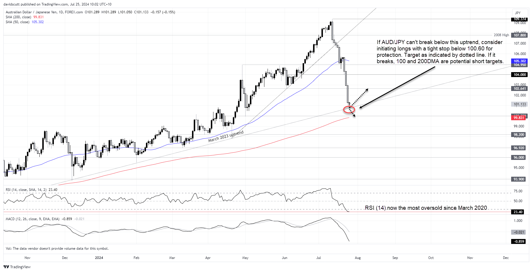Click the Jul label on time axis
Image resolution: width=532 pixels, height=272 pixels.
coord(319,258)
